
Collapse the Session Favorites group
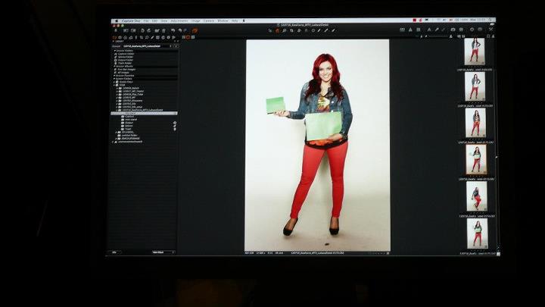point(115,76)
